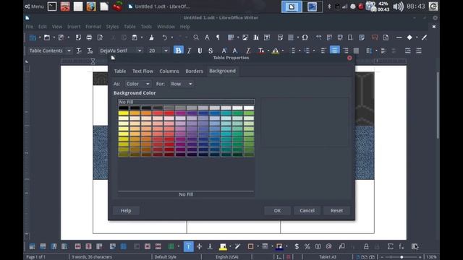463x260 pixels.
Task: Click the Sum sigma icon
Action: point(391,246)
